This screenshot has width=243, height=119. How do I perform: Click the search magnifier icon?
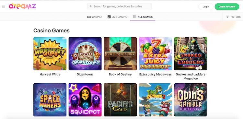(x=91, y=6)
